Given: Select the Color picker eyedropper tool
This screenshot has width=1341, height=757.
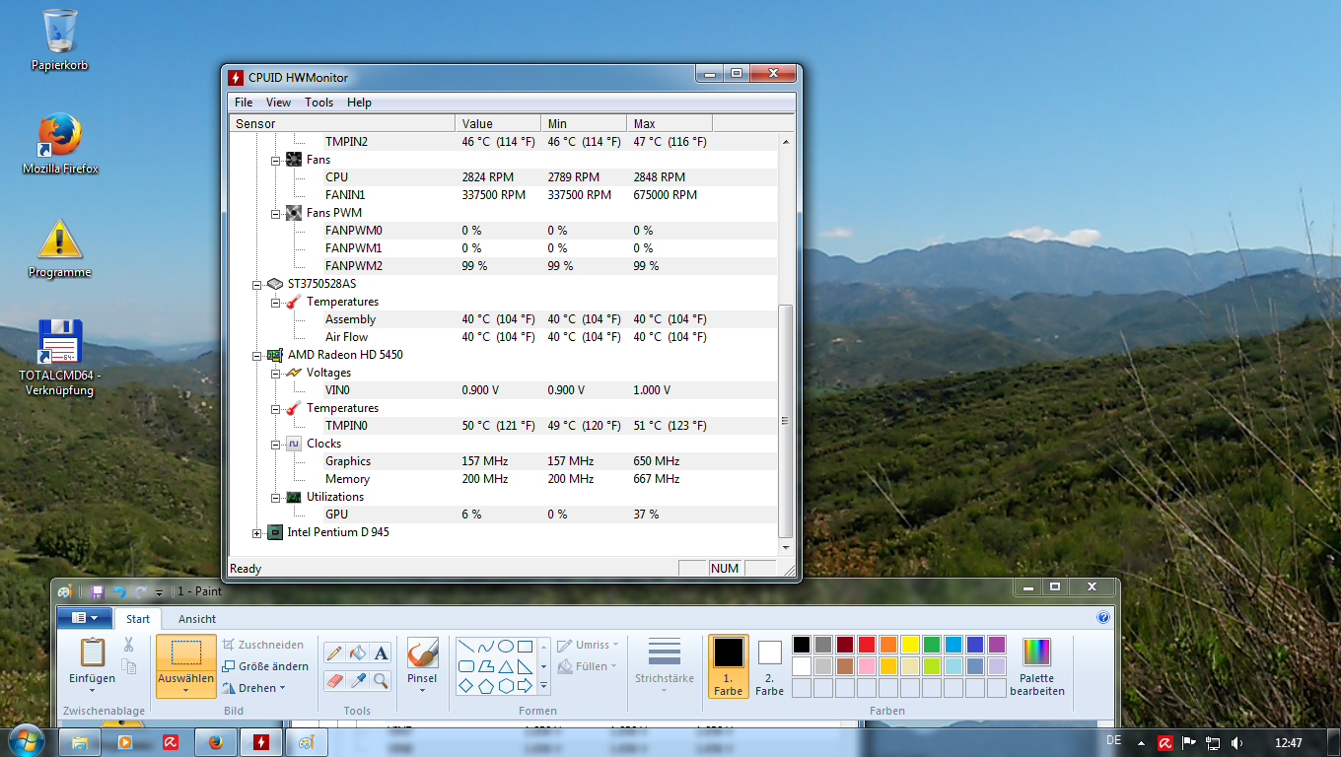Looking at the screenshot, I should click(358, 680).
